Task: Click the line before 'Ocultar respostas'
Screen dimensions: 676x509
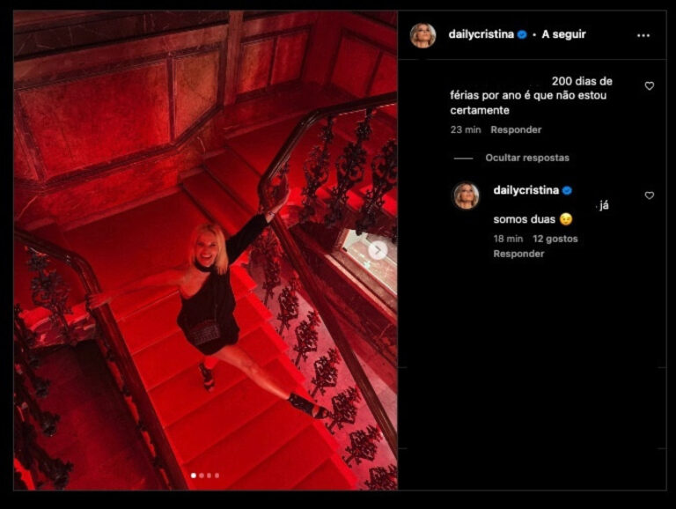Action: pyautogui.click(x=464, y=159)
